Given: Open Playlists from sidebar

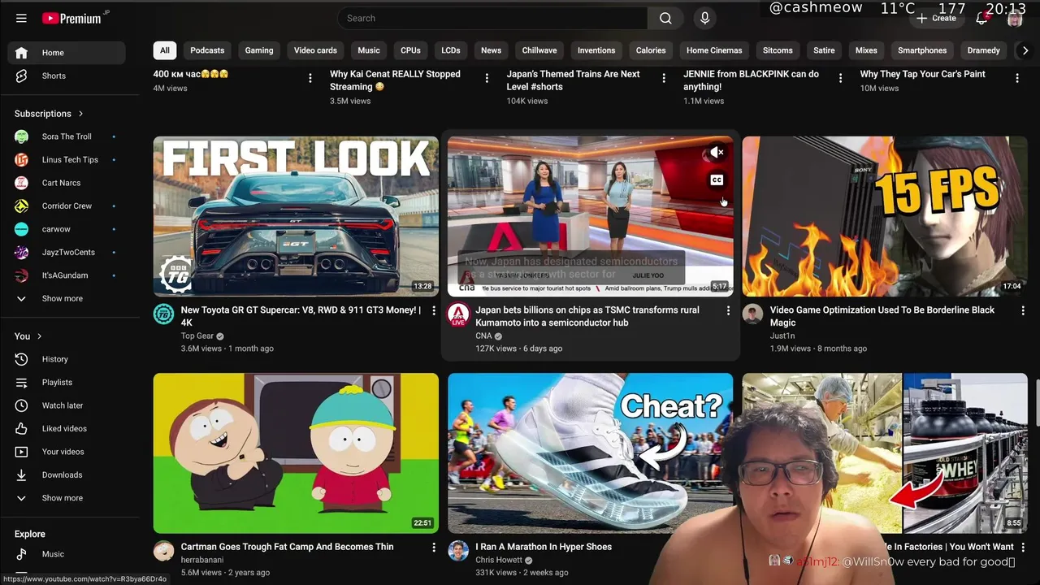Looking at the screenshot, I should tap(67, 382).
